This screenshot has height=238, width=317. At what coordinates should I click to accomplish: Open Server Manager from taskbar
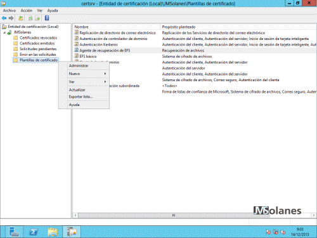[14, 232]
